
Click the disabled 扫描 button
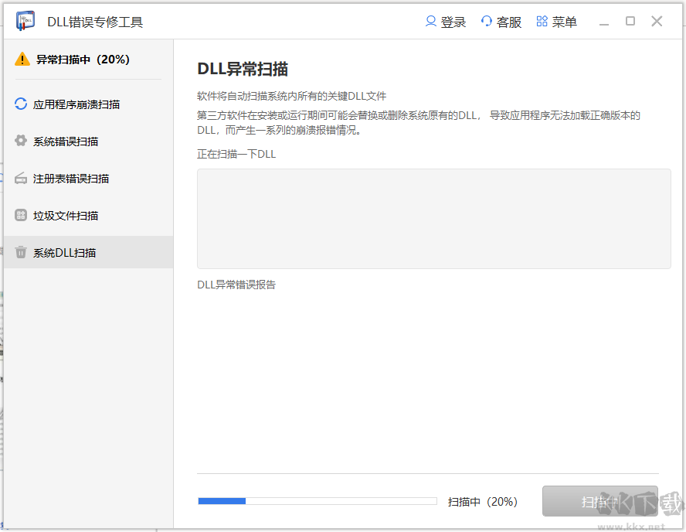point(599,501)
